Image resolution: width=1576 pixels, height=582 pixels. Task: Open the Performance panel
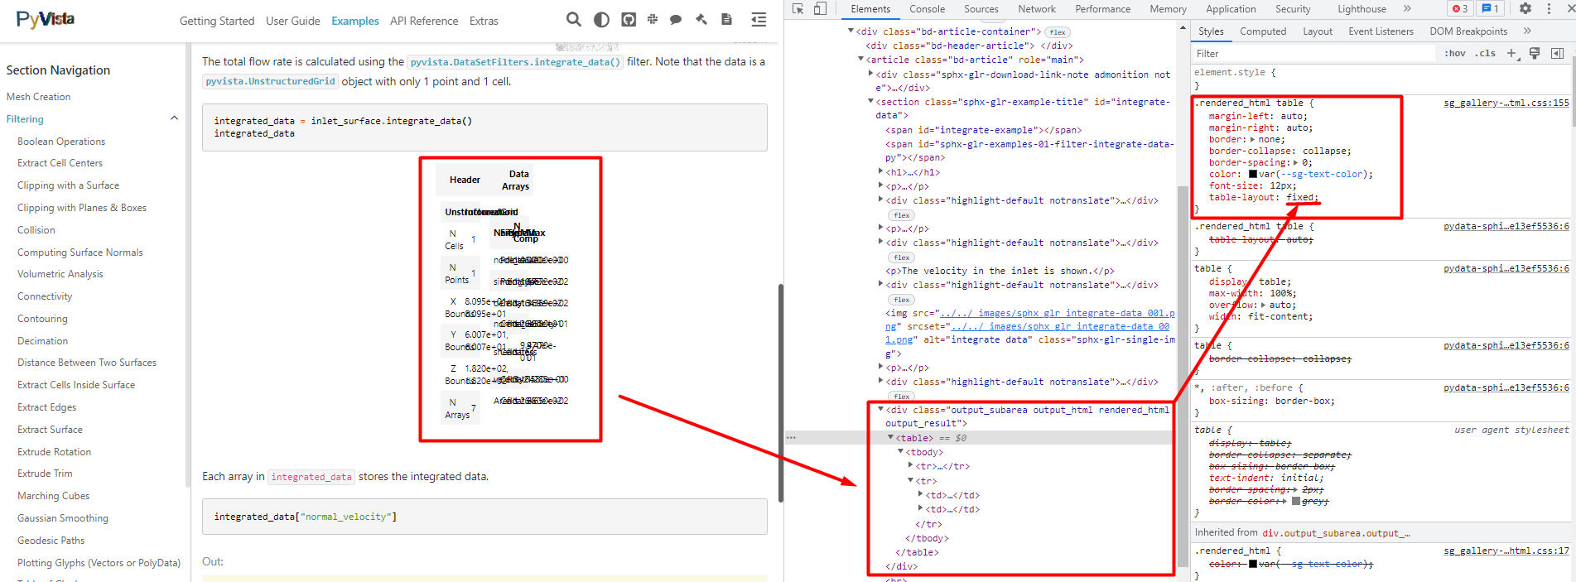point(1102,8)
